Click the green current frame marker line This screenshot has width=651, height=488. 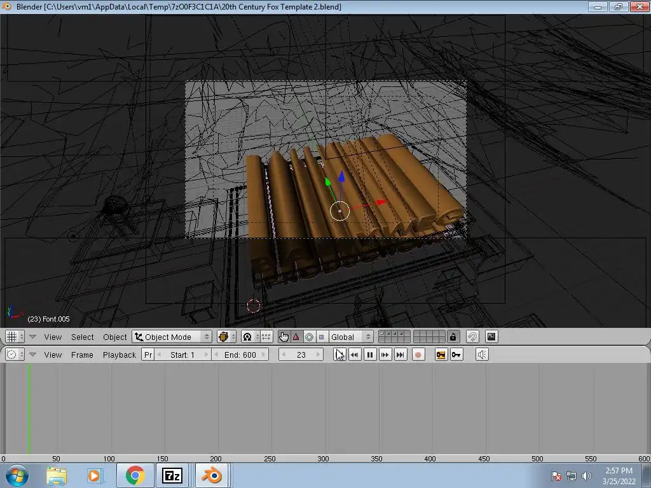29,409
